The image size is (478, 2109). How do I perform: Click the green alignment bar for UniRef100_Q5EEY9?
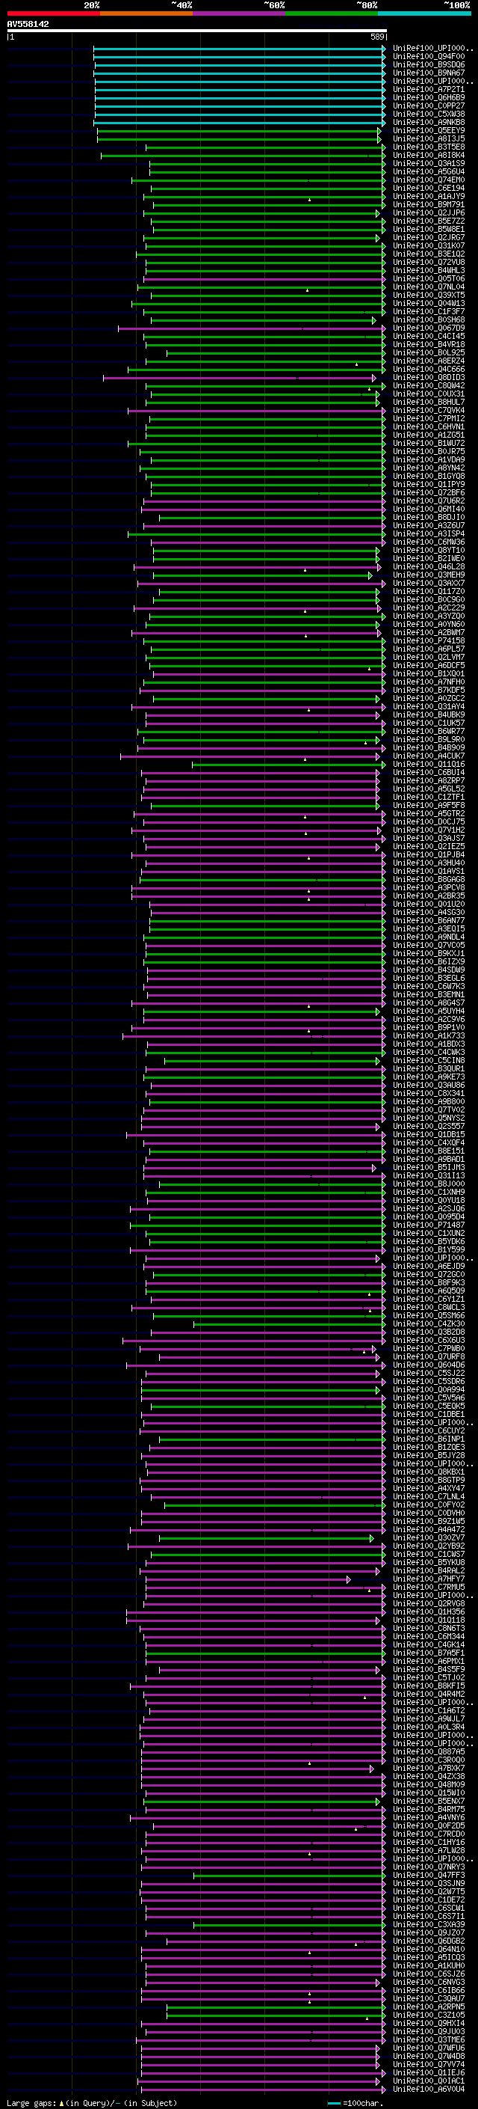click(x=238, y=130)
